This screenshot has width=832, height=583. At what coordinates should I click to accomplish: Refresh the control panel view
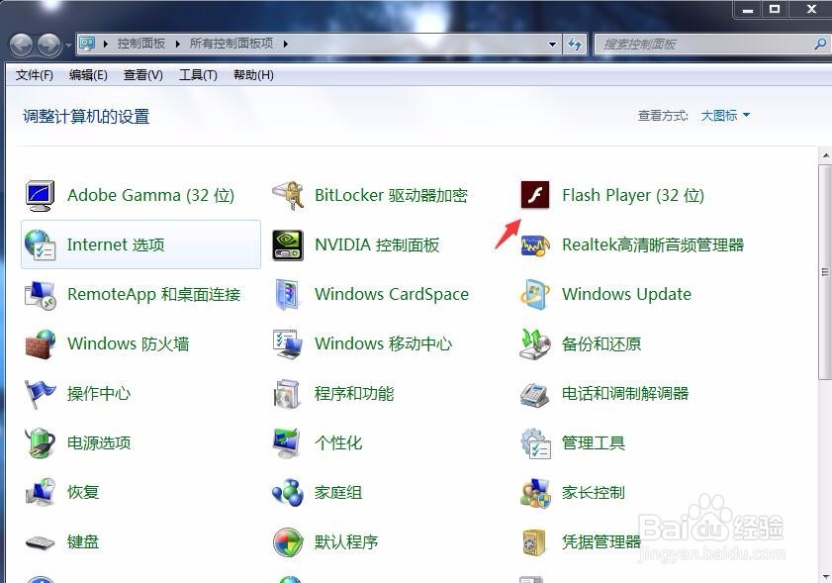point(575,45)
